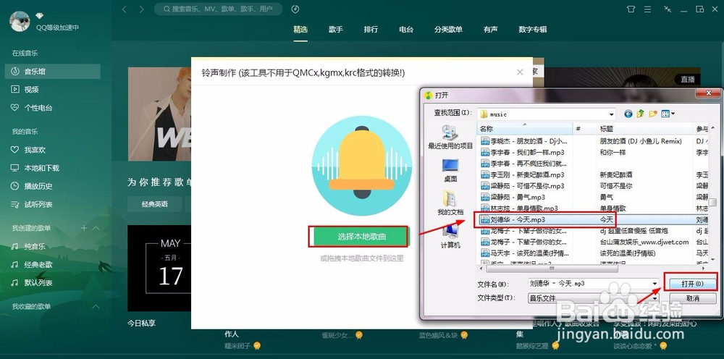Select file 李晓杰 - 朋友的酒

click(524, 140)
